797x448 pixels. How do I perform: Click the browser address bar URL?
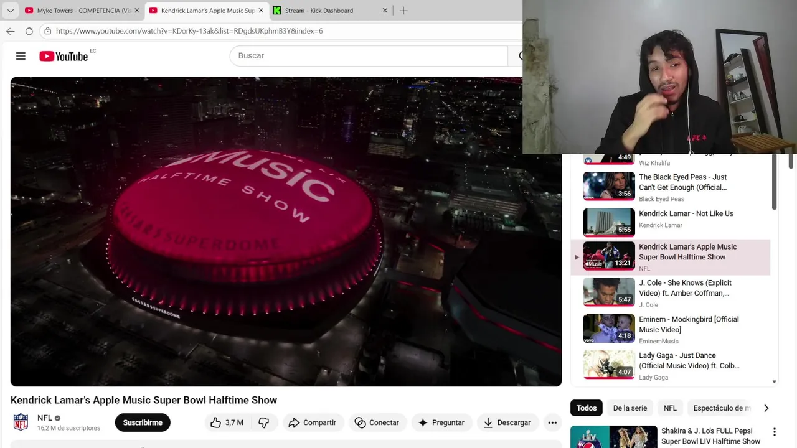coord(189,30)
